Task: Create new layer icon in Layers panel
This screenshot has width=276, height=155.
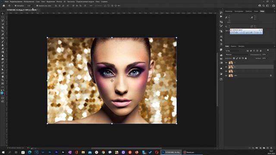Action: point(268,148)
